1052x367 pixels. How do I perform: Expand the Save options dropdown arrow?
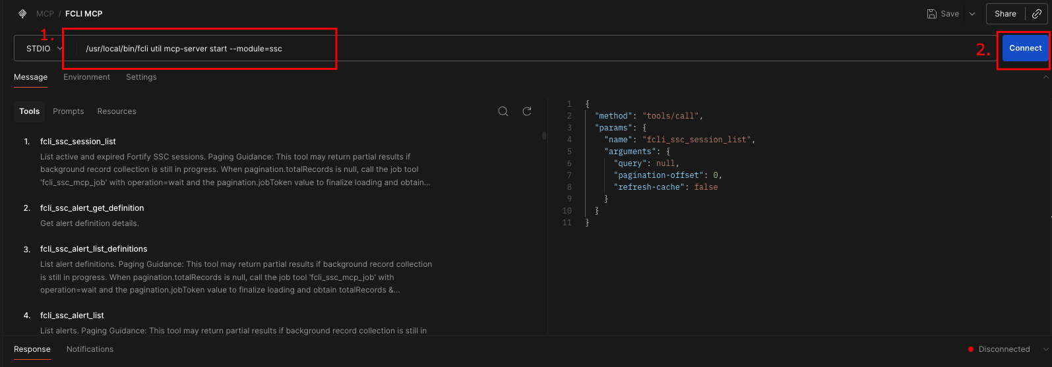pos(972,14)
